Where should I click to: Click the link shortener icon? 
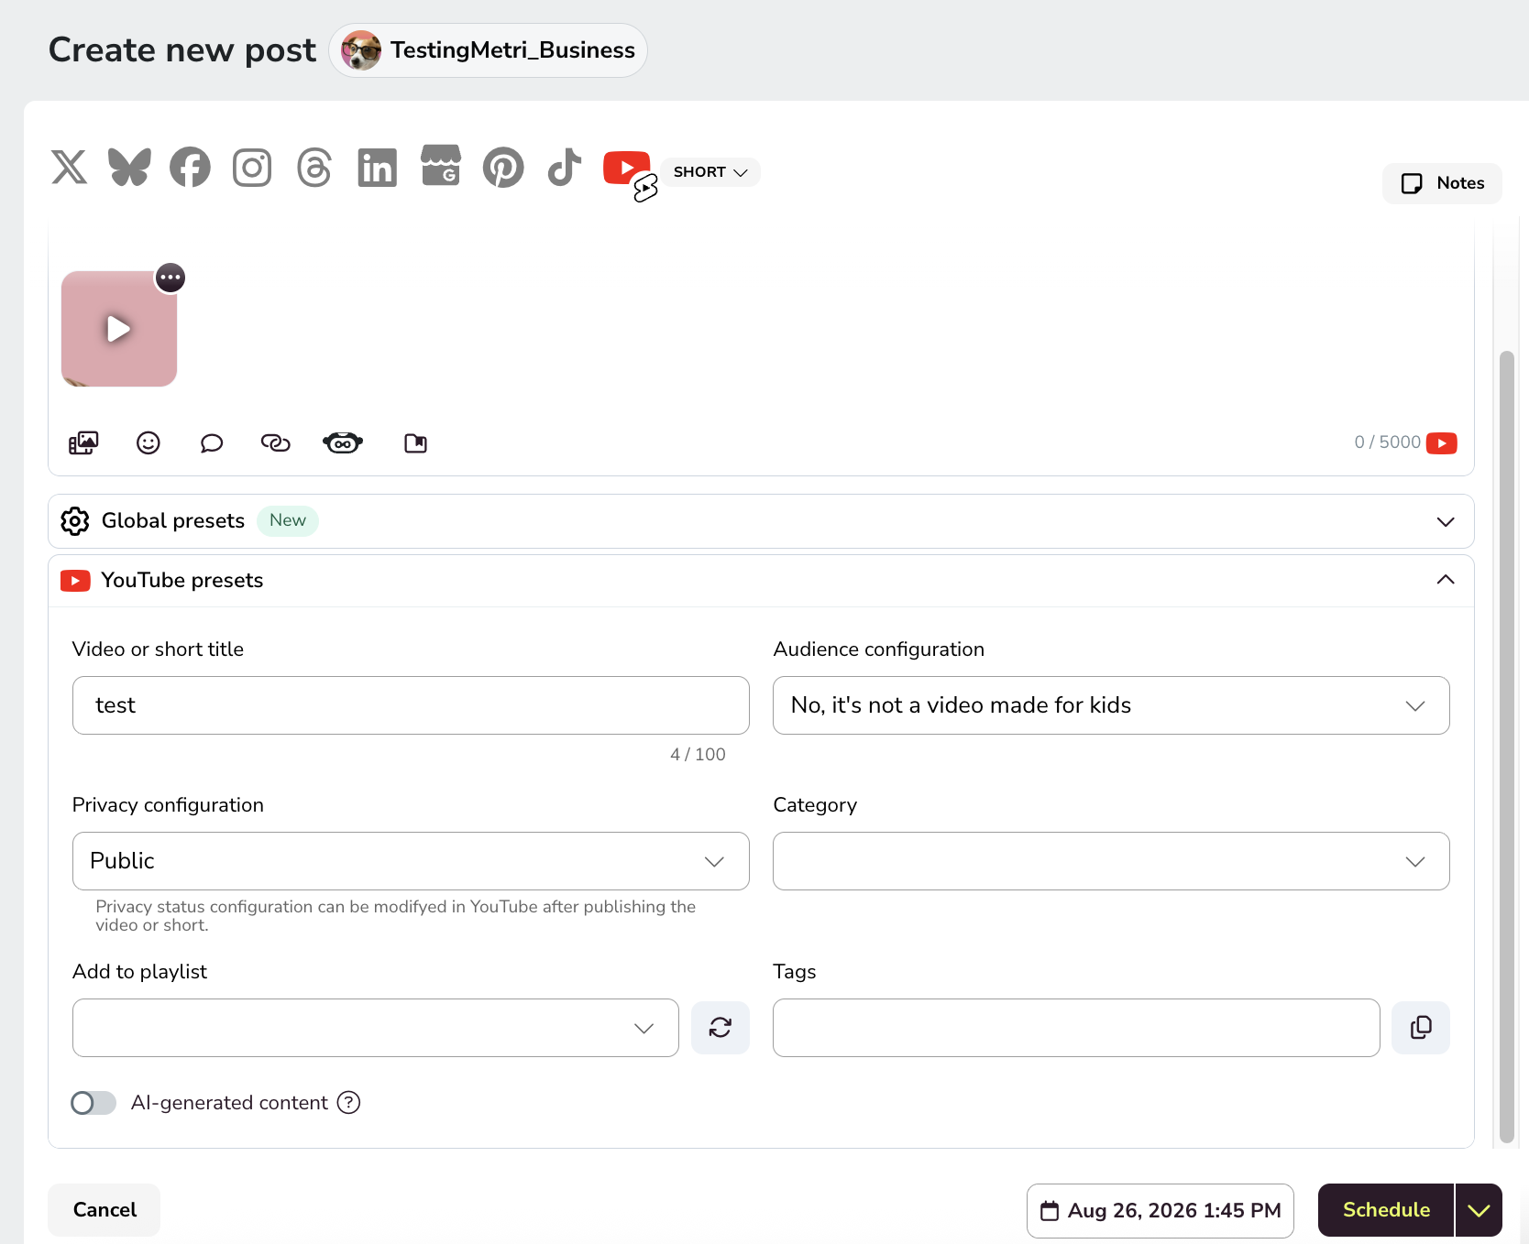tap(275, 443)
